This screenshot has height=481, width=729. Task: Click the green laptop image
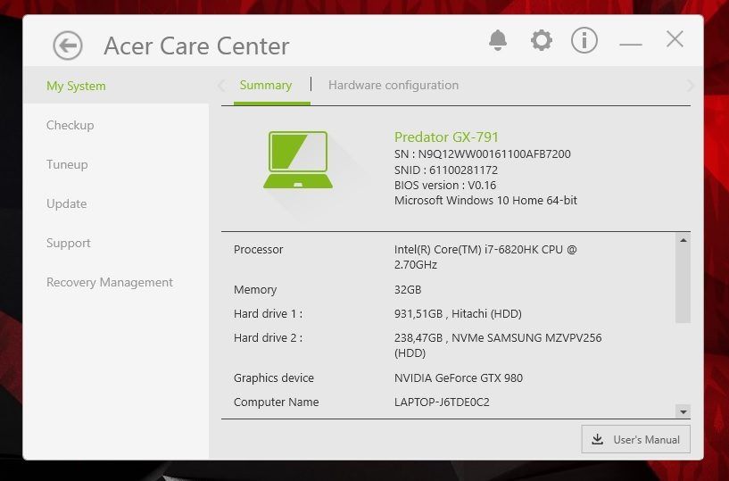click(298, 160)
